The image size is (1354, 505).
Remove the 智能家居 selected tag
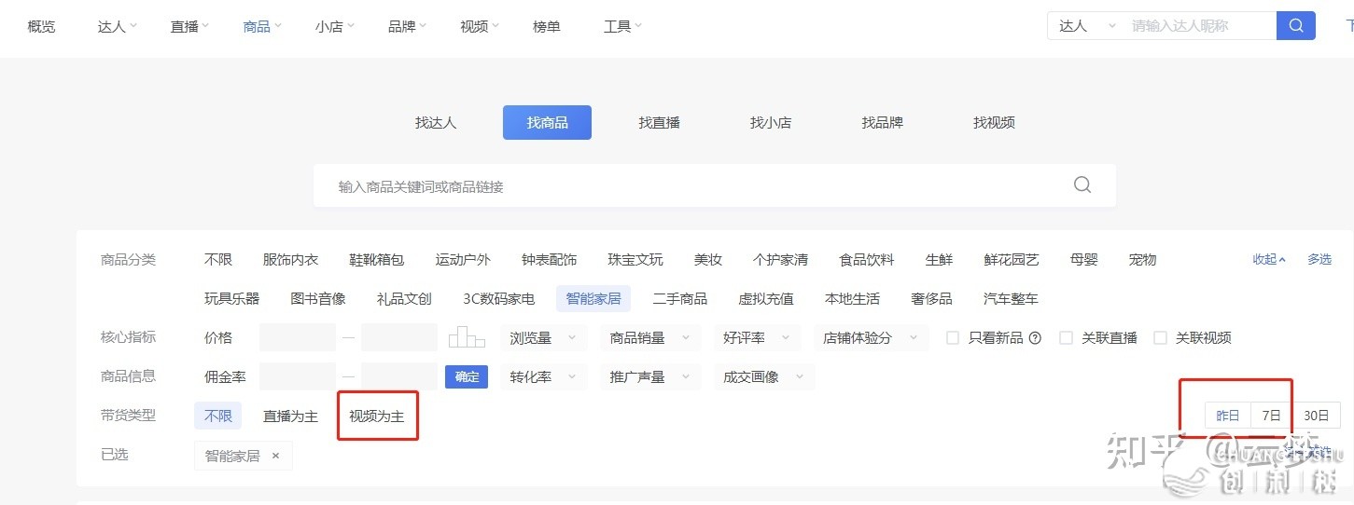275,456
